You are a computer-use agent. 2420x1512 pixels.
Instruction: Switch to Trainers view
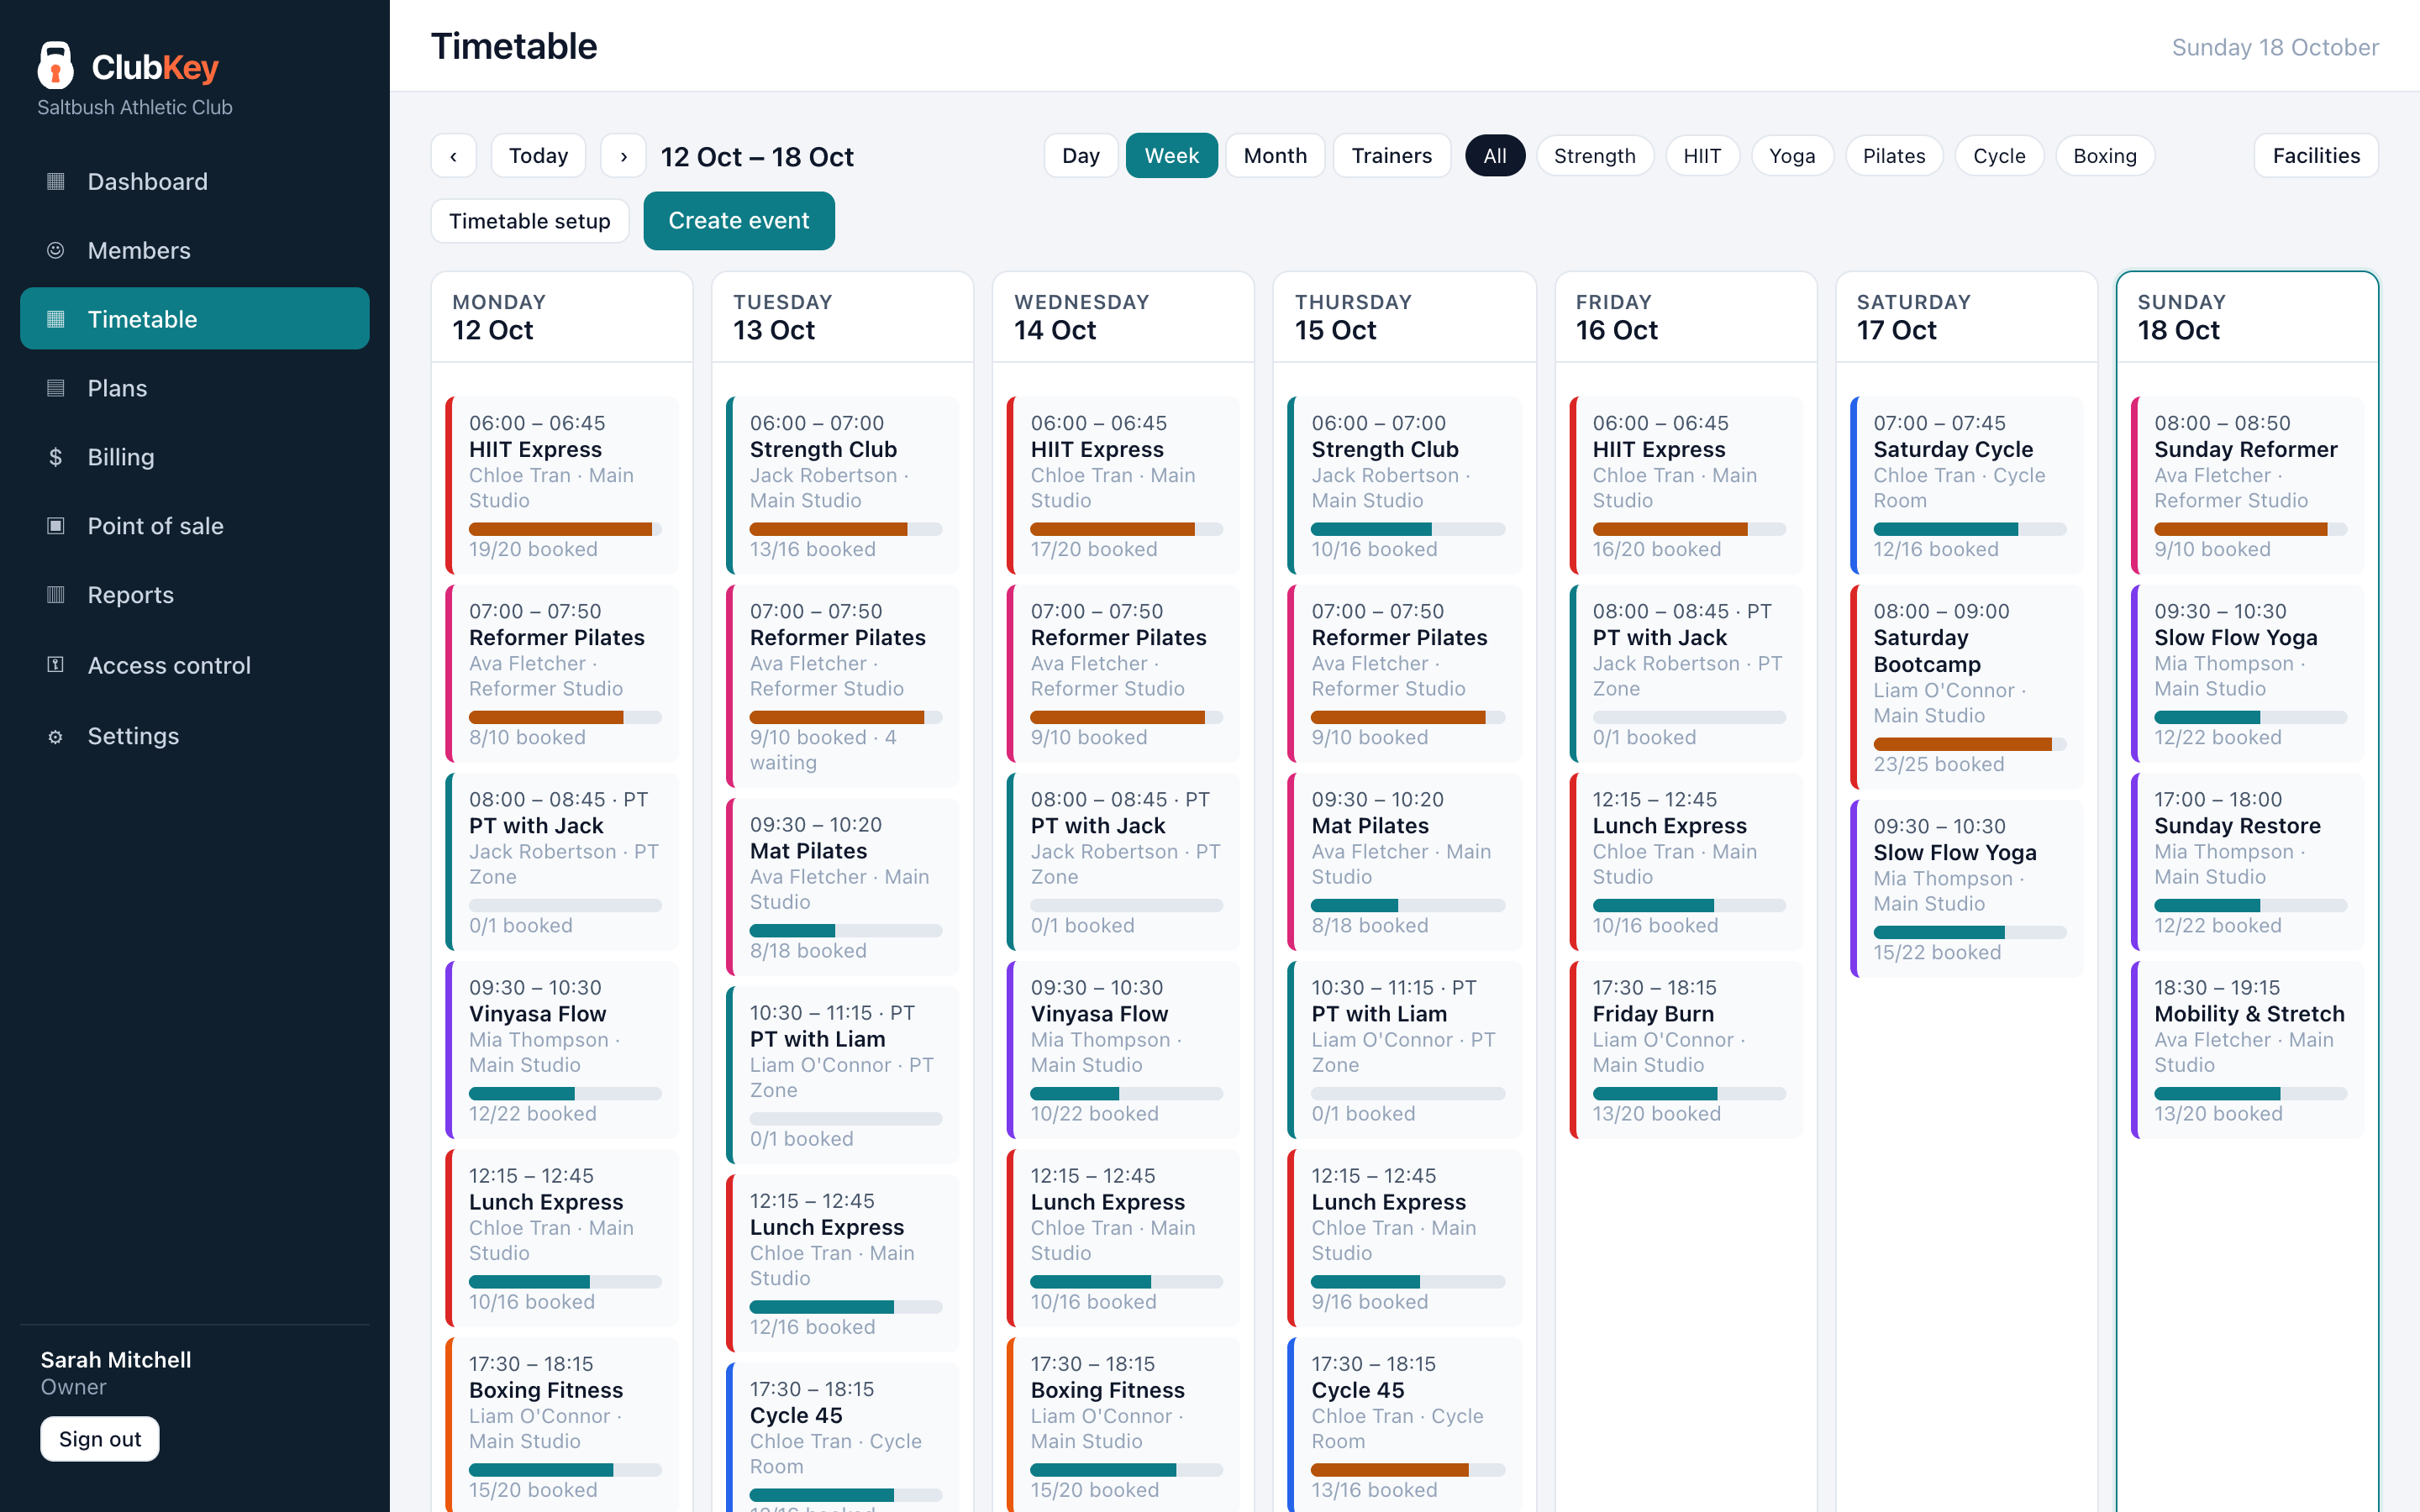click(1392, 156)
